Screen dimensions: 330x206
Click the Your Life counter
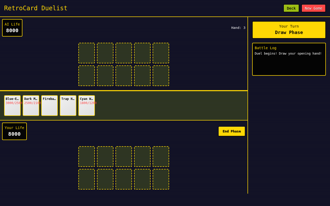(x=14, y=131)
